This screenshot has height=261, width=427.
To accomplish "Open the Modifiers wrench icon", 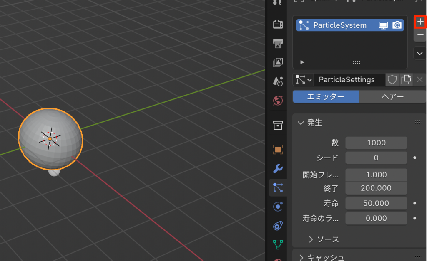I will pyautogui.click(x=278, y=168).
